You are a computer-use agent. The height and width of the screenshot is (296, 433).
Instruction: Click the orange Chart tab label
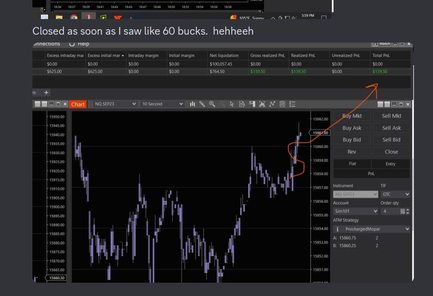pos(78,104)
